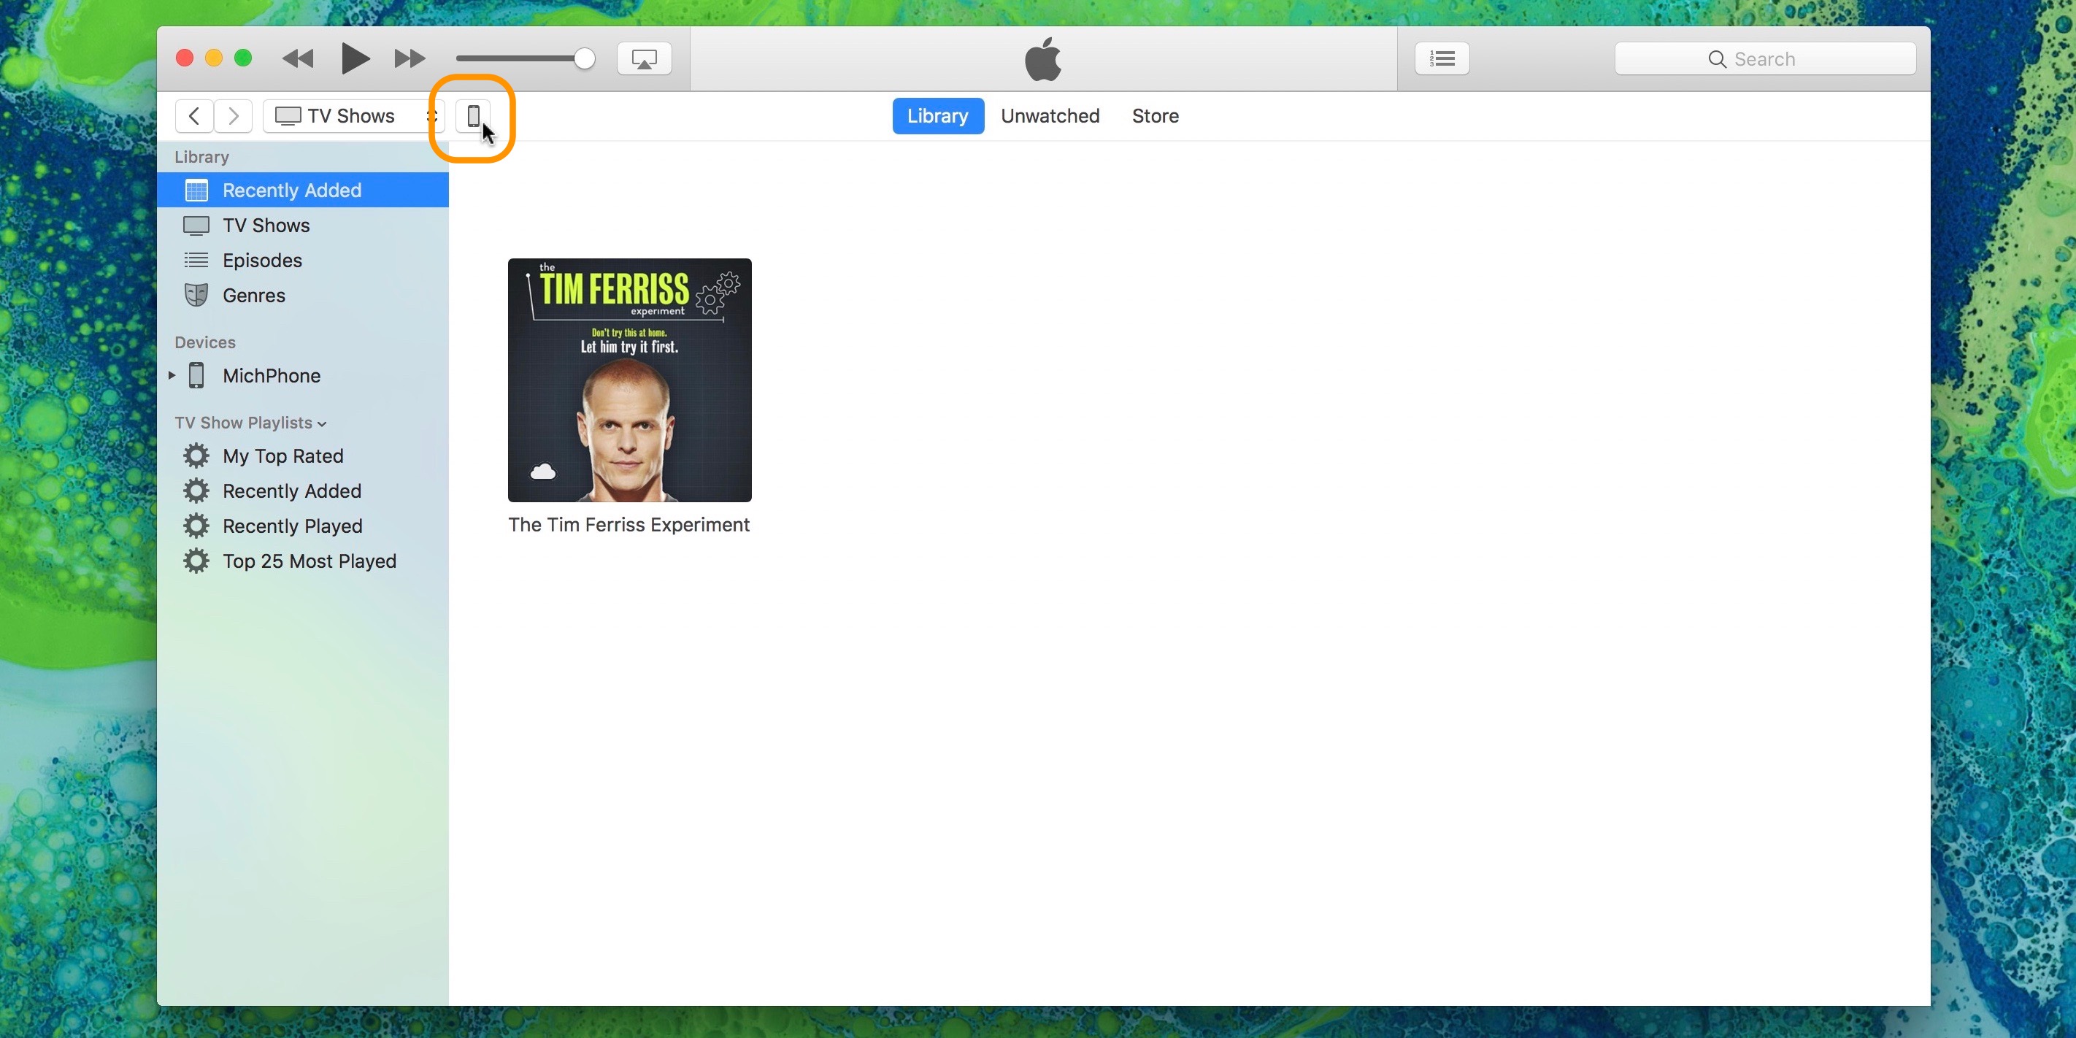Image resolution: width=2076 pixels, height=1038 pixels.
Task: Collapse the TV Show Playlists section
Action: click(322, 424)
